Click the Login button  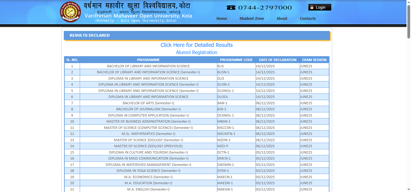tap(320, 7)
